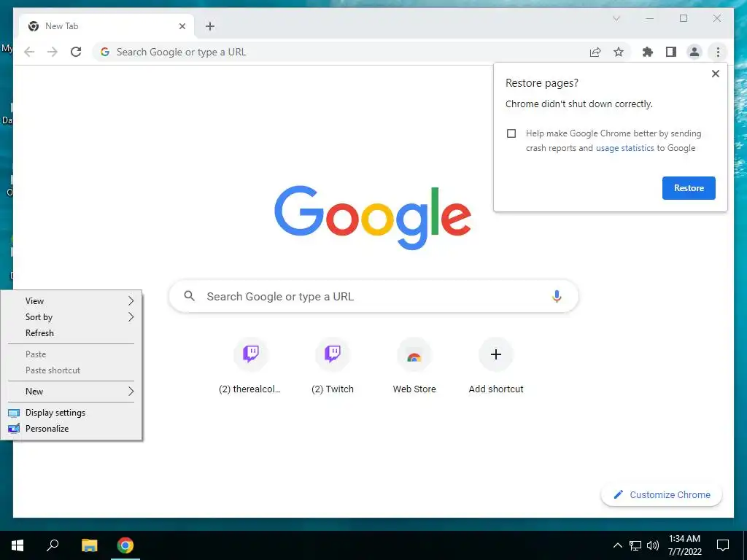
Task: Click the taskbar search magnifier
Action: coord(53,545)
